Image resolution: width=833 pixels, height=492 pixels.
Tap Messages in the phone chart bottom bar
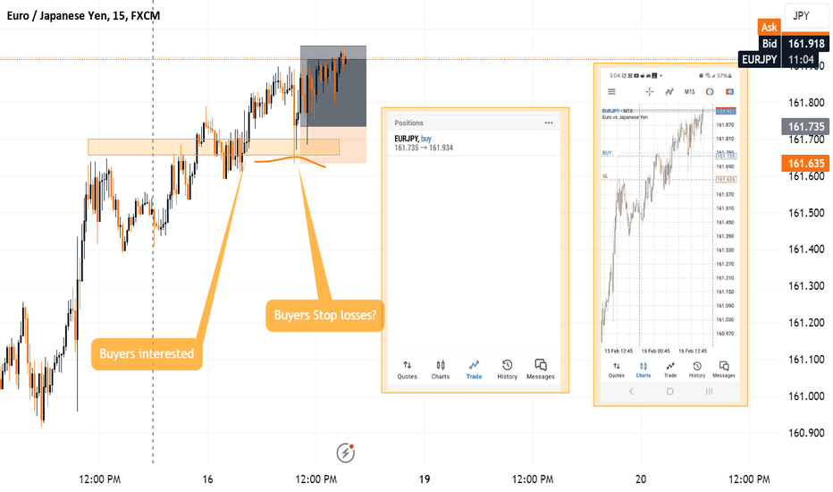click(x=724, y=369)
